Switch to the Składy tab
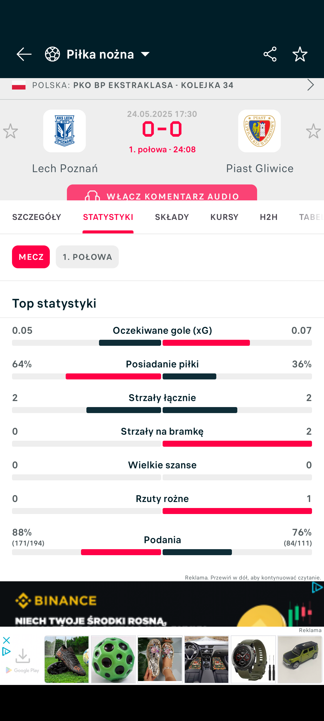 172,217
